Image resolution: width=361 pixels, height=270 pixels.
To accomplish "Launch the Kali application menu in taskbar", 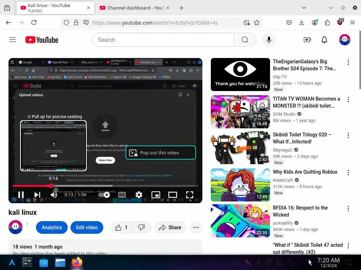I will pos(12,262).
